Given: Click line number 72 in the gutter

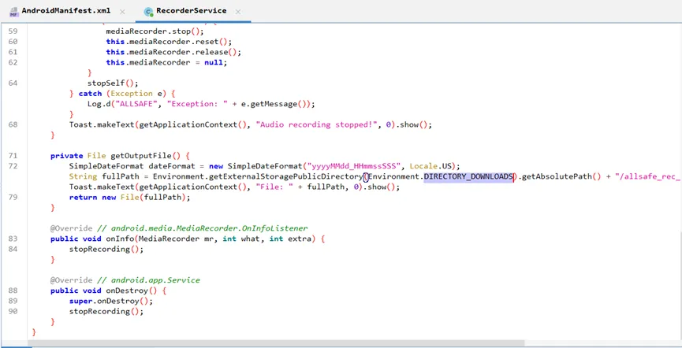Looking at the screenshot, I should tap(13, 166).
